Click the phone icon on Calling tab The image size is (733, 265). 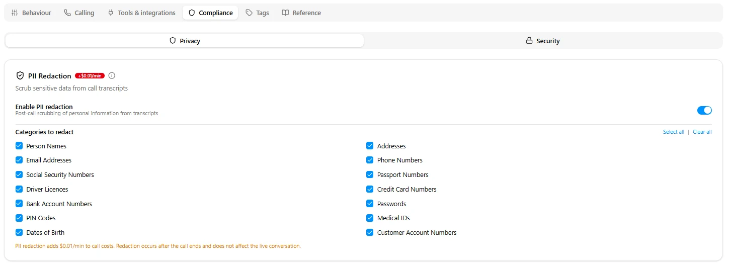pos(67,13)
